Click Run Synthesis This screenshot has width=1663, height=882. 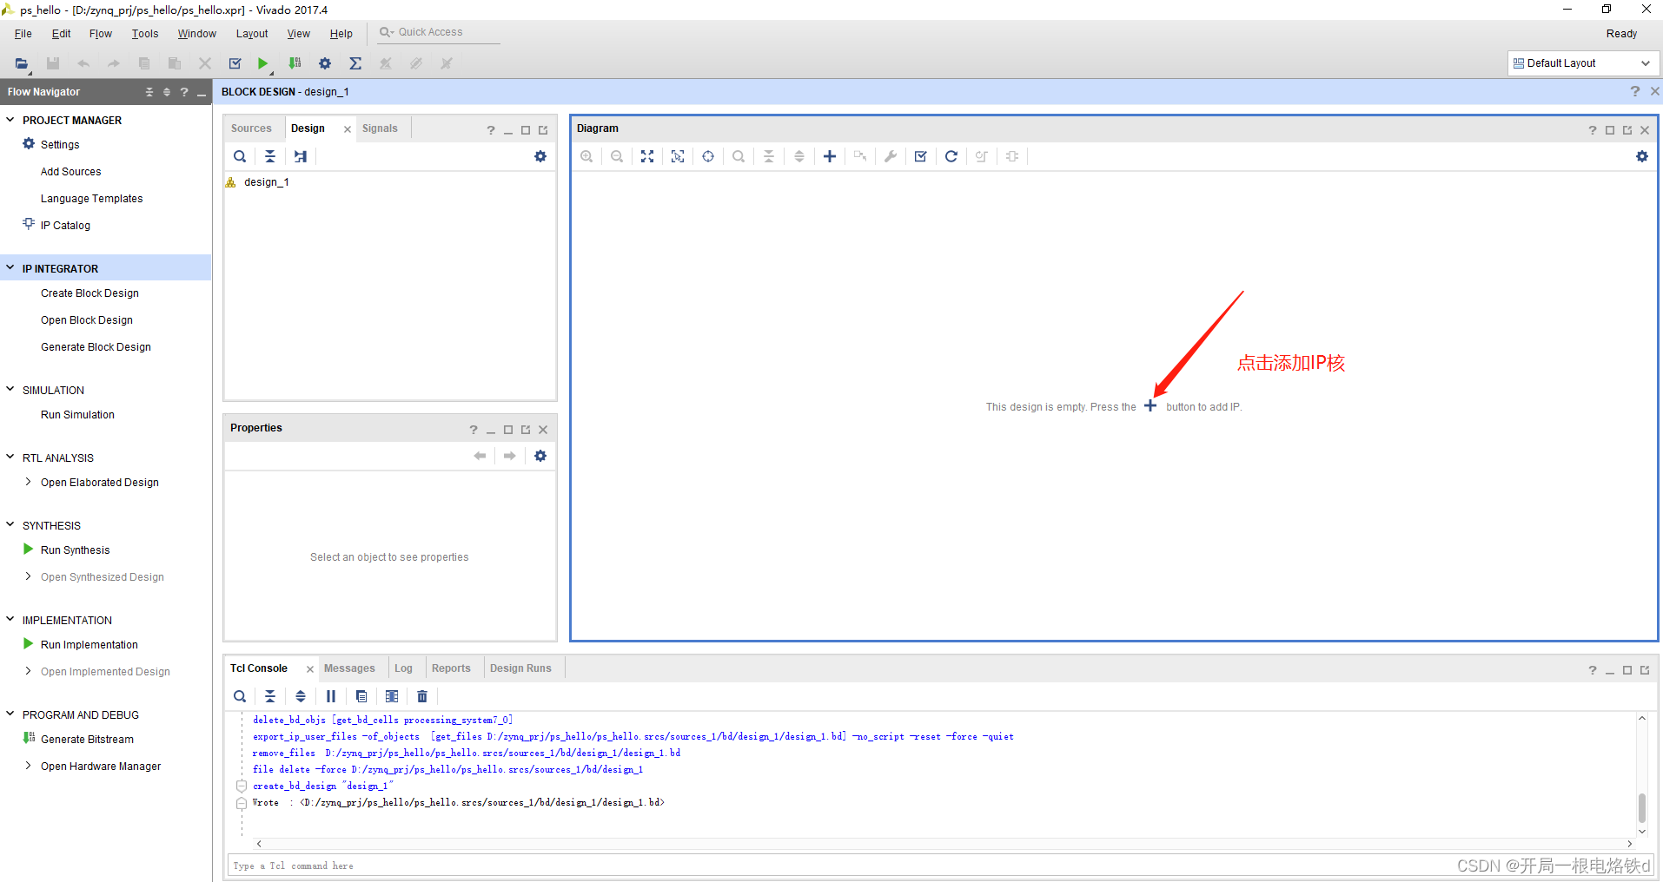tap(75, 550)
